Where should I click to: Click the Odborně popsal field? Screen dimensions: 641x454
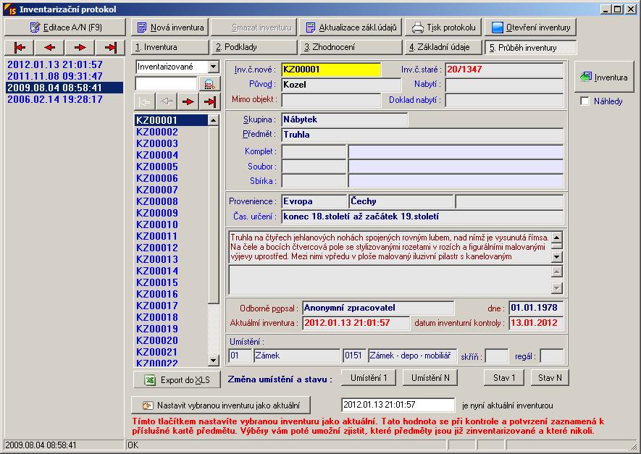click(x=378, y=308)
